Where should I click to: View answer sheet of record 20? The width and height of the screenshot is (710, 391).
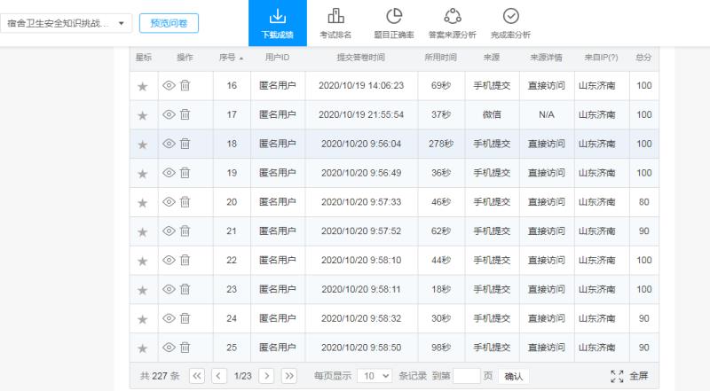tap(169, 201)
